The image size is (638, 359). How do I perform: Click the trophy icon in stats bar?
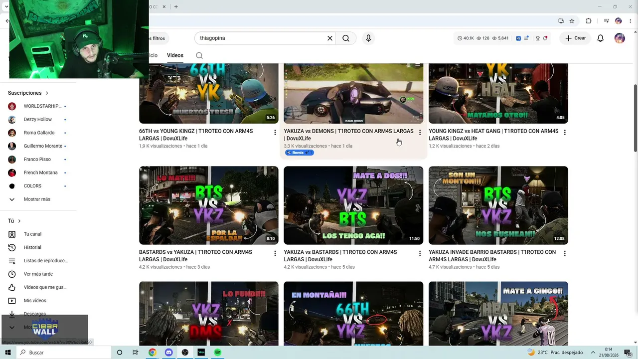tap(537, 38)
